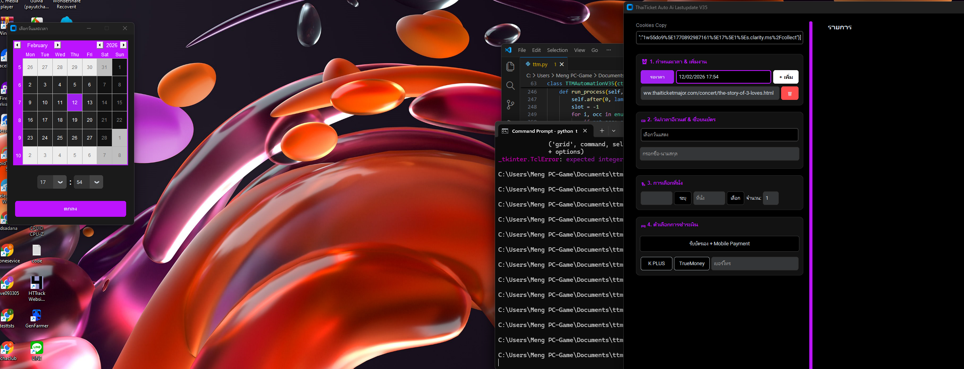The height and width of the screenshot is (369, 964).
Task: Select the TrueMoney payment option
Action: pos(691,264)
